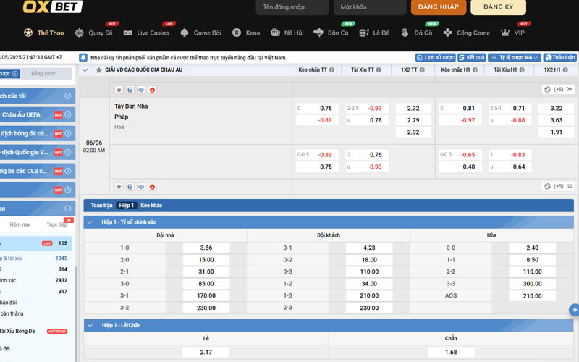
Task: Open the Kèo khác tab
Action: click(x=151, y=206)
